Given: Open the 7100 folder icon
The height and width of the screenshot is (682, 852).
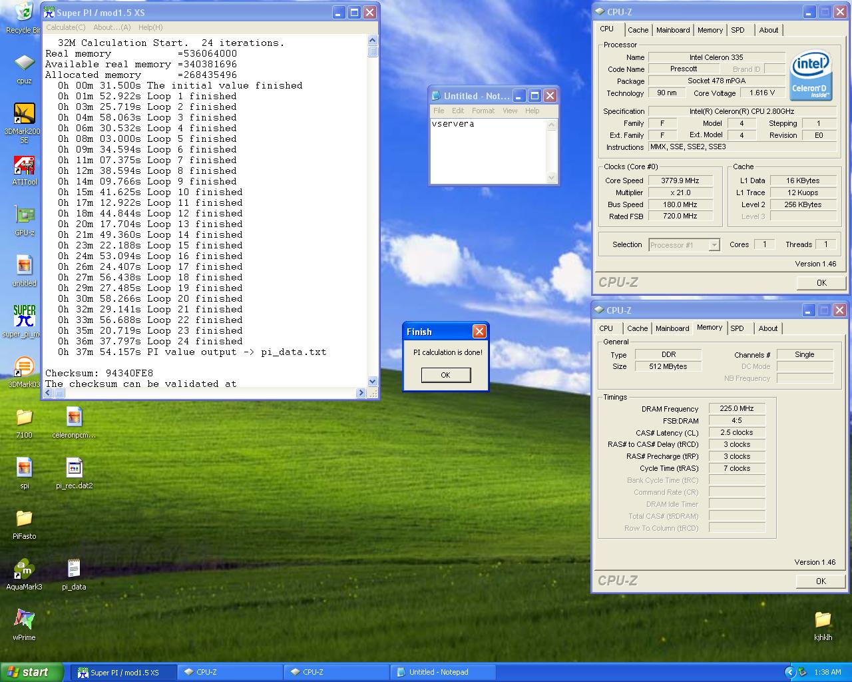Looking at the screenshot, I should (x=24, y=418).
